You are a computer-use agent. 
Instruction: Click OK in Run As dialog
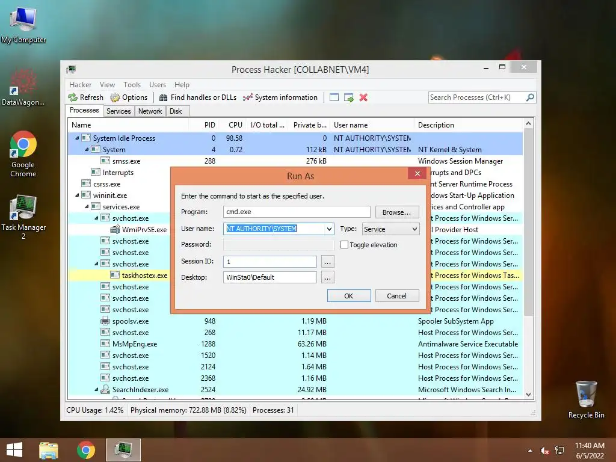click(x=349, y=296)
